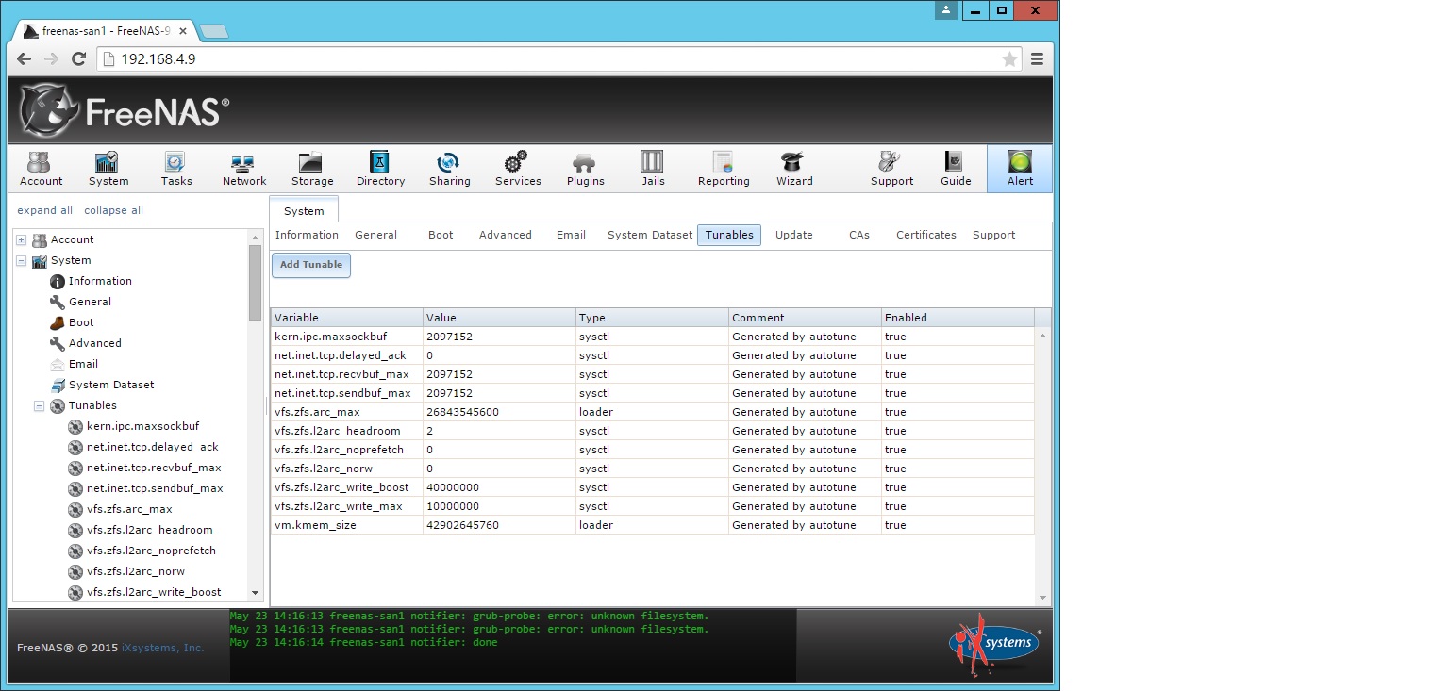Image resolution: width=1449 pixels, height=691 pixels.
Task: Collapse the Tunables tree node
Action: click(39, 405)
